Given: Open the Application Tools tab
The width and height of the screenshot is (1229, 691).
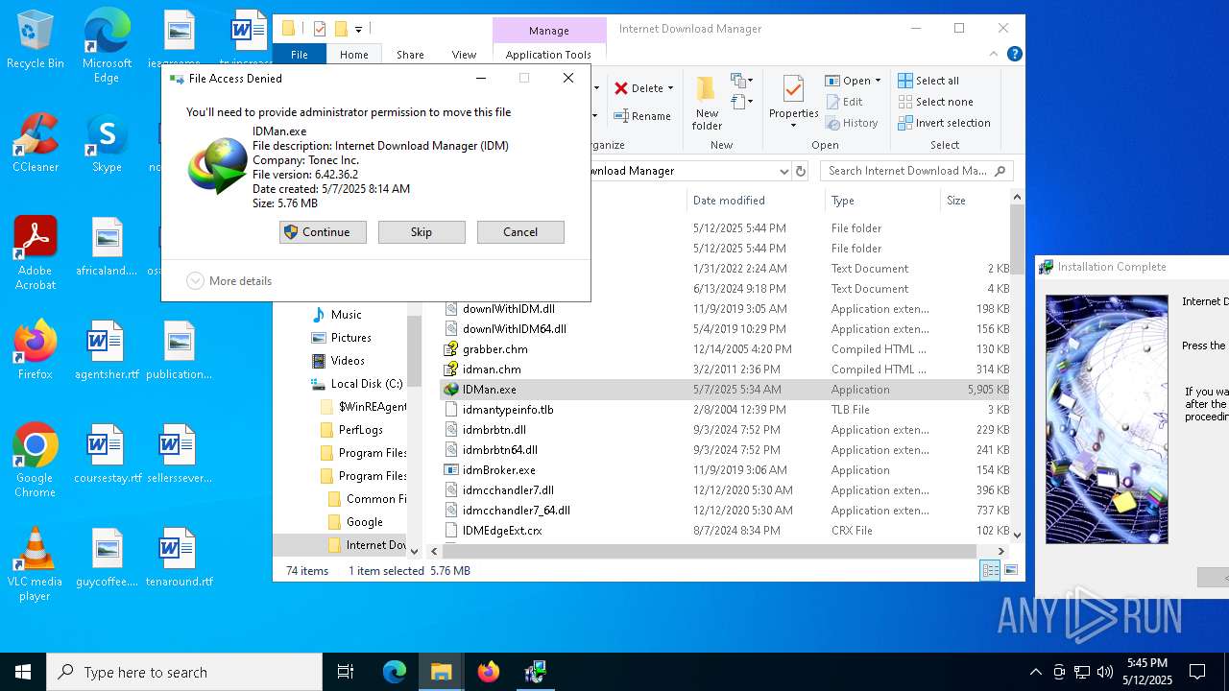Looking at the screenshot, I should [548, 55].
